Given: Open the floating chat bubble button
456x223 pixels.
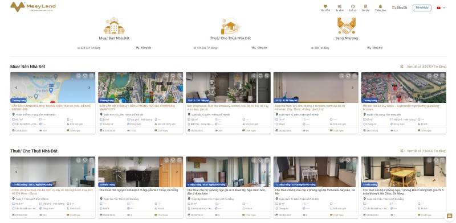Looking at the screenshot, I should [449, 216].
